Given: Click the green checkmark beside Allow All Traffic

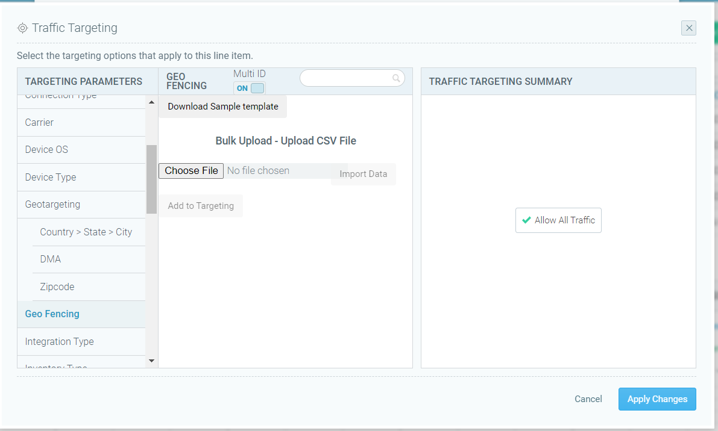Looking at the screenshot, I should click(527, 220).
